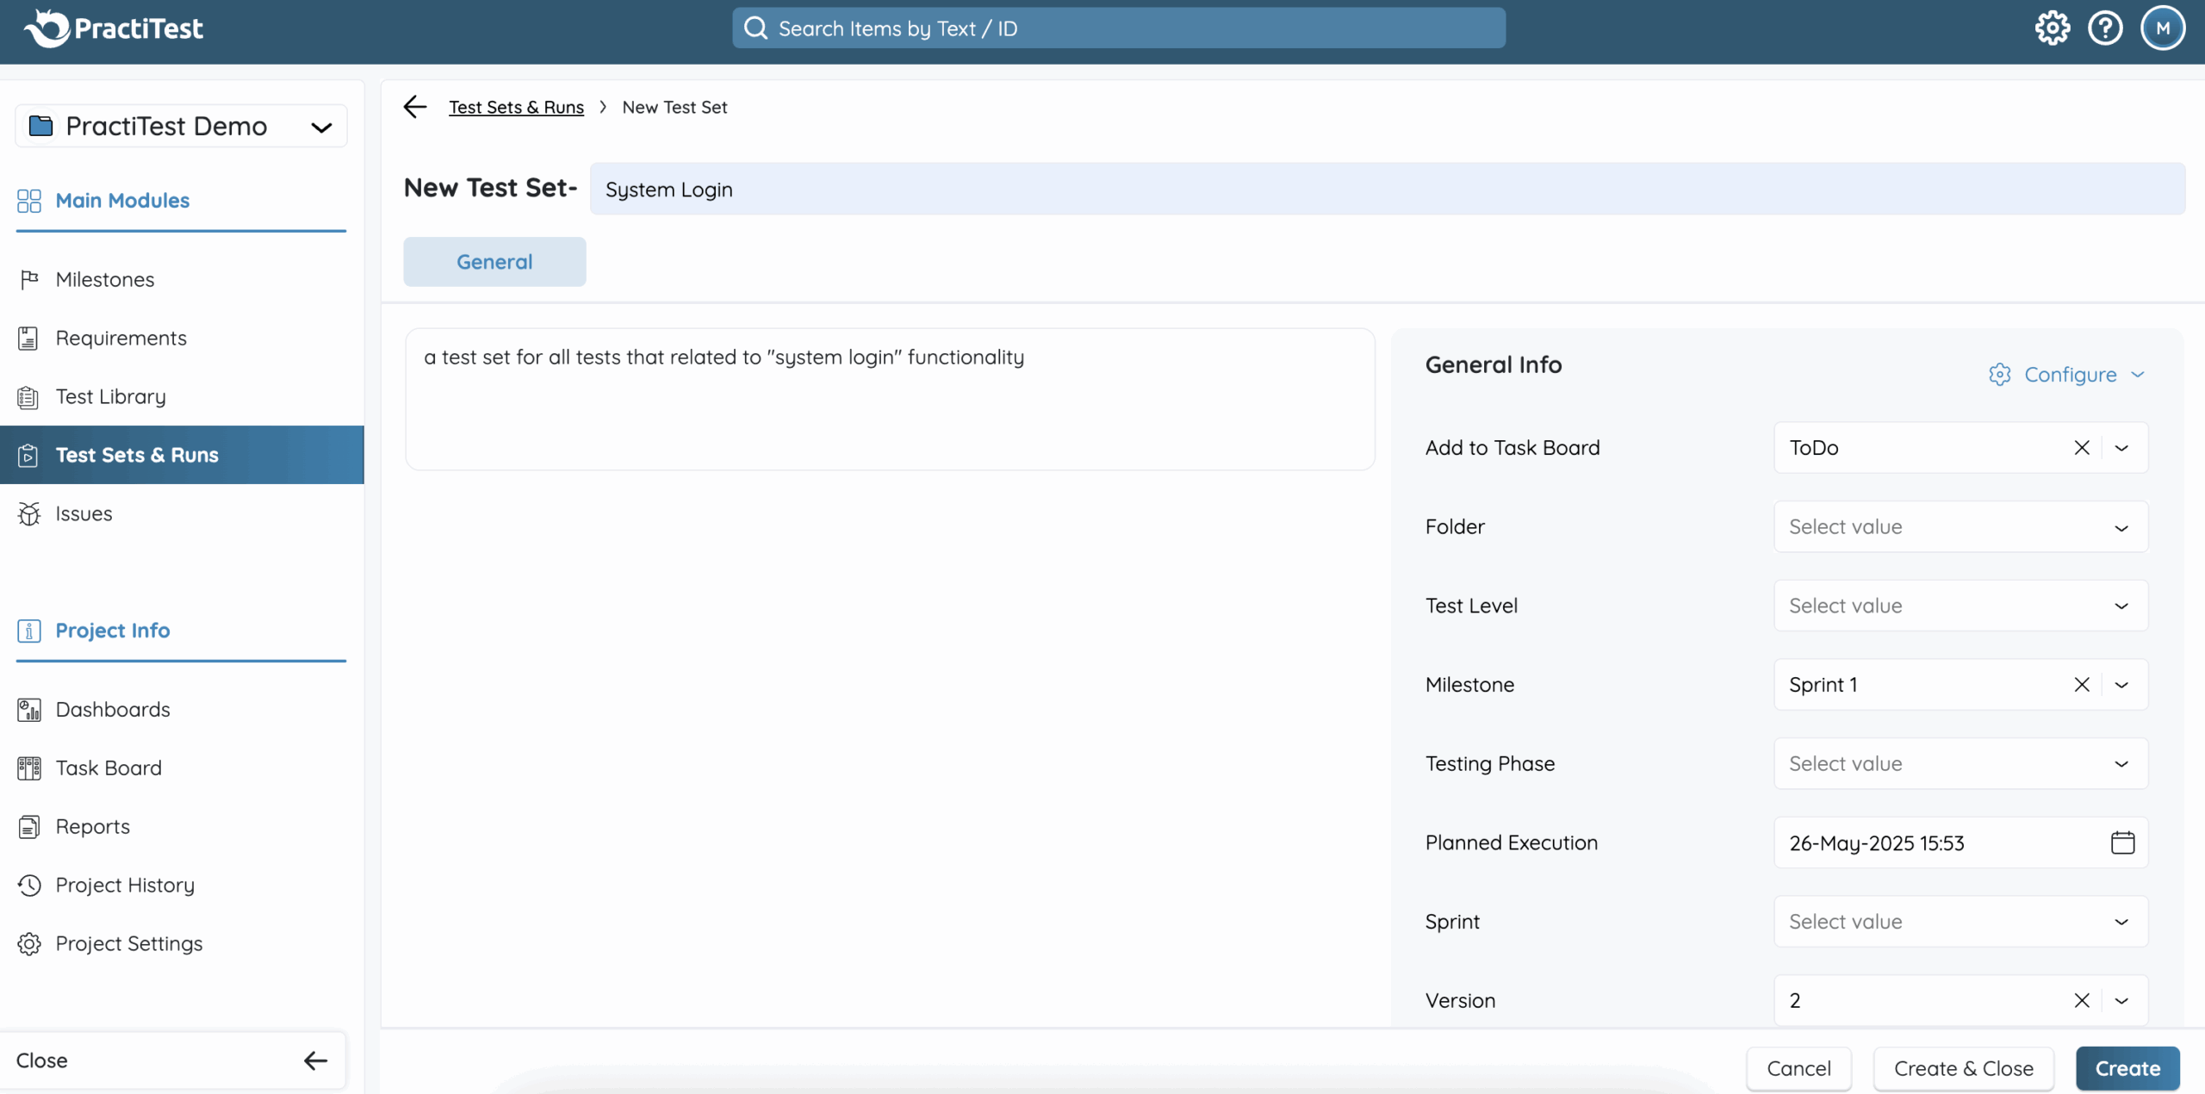Follow the Test Sets & Runs breadcrumb link
Screen dimensions: 2205x1094
[516, 107]
